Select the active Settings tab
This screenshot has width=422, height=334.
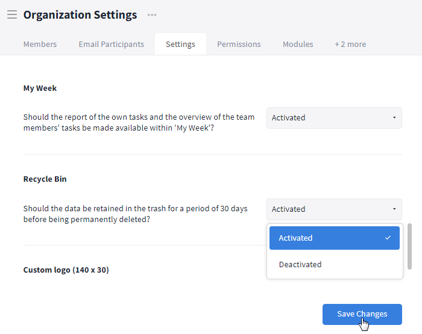[x=180, y=44]
